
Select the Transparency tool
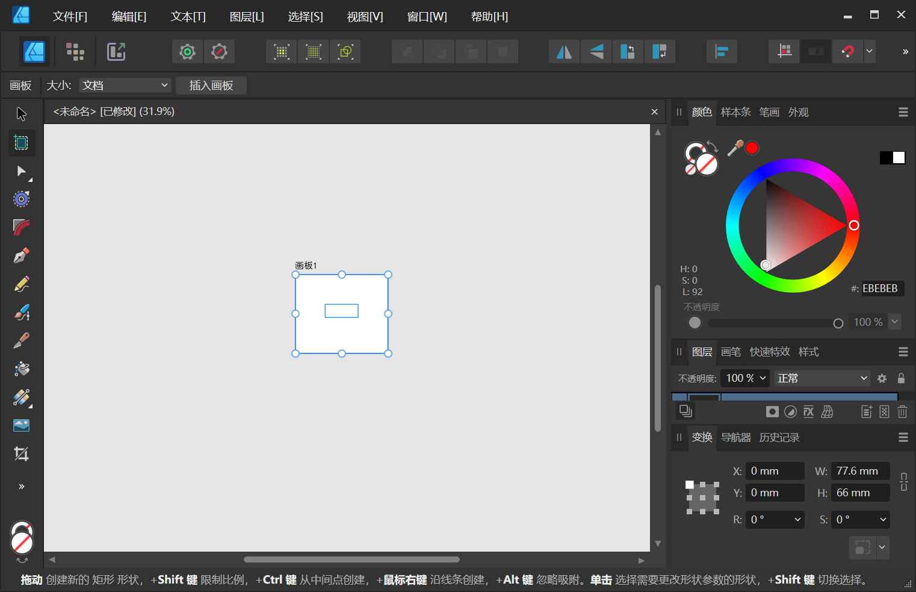(x=22, y=397)
